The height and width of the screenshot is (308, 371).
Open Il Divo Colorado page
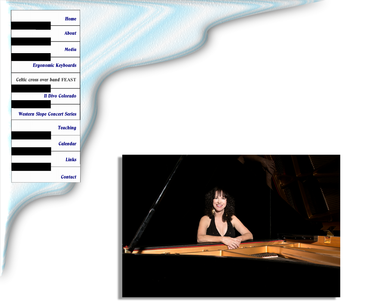[60, 96]
